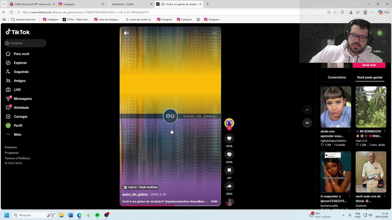Open the 'ainda vou aprender essa' video thumbnail
Image resolution: width=392 pixels, height=220 pixels.
click(336, 107)
